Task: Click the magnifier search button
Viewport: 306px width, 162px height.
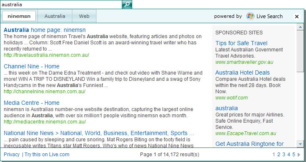Action: [x=127, y=4]
